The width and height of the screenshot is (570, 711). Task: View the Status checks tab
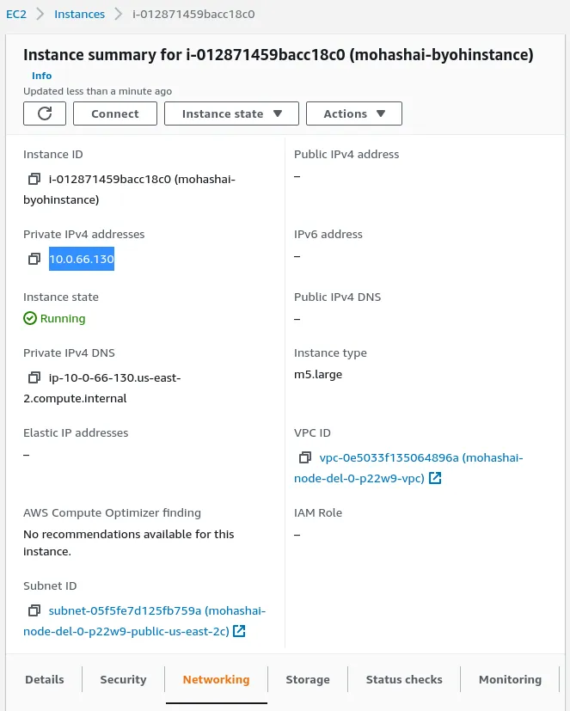pos(404,679)
